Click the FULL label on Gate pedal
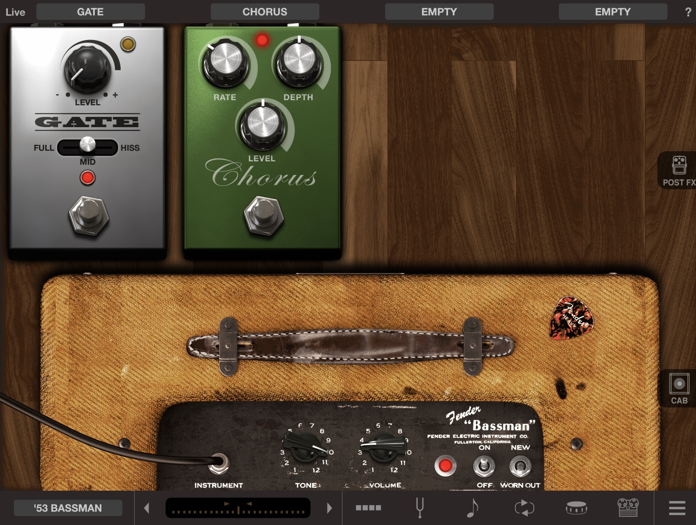 (x=44, y=148)
